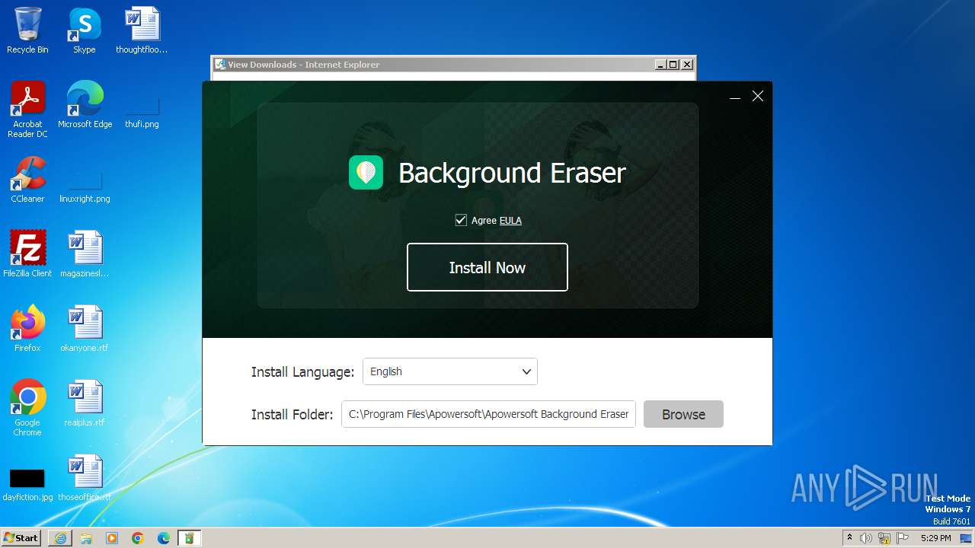Open the CCleaner desktop shortcut
This screenshot has height=548, width=975.
point(27,180)
